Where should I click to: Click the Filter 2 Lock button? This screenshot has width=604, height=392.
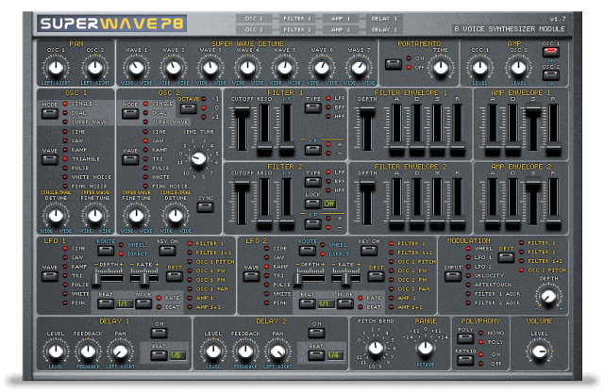click(x=312, y=204)
